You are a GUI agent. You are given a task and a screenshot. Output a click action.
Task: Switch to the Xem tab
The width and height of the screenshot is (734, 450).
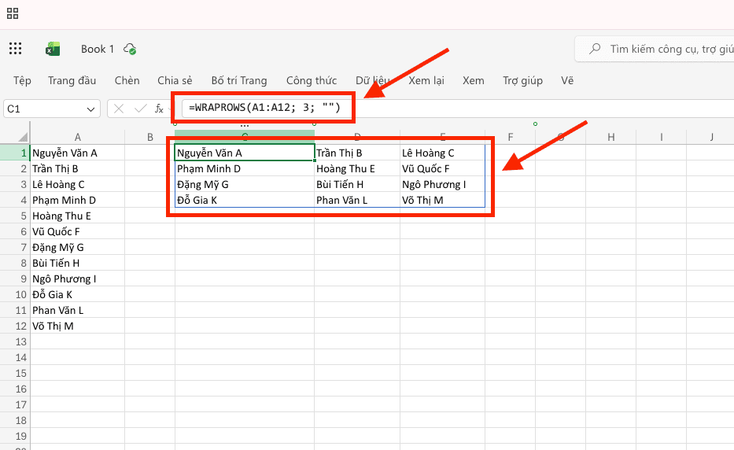coord(474,80)
